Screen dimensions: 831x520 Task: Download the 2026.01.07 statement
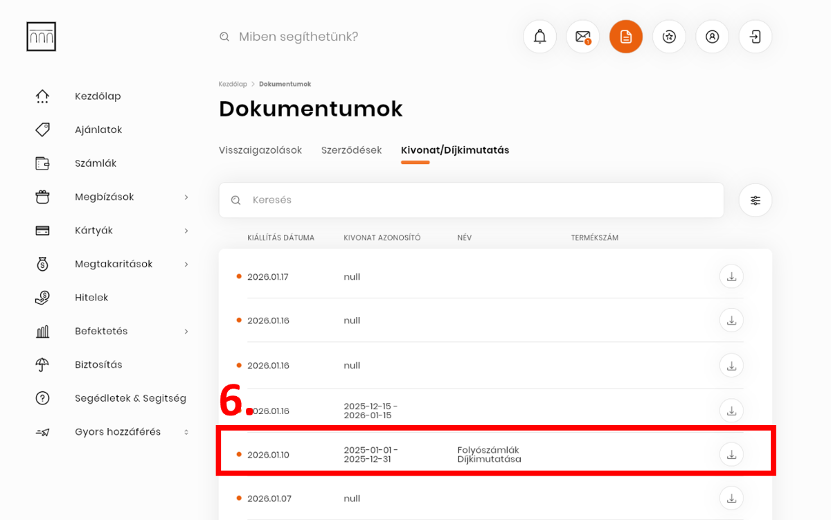click(x=731, y=498)
